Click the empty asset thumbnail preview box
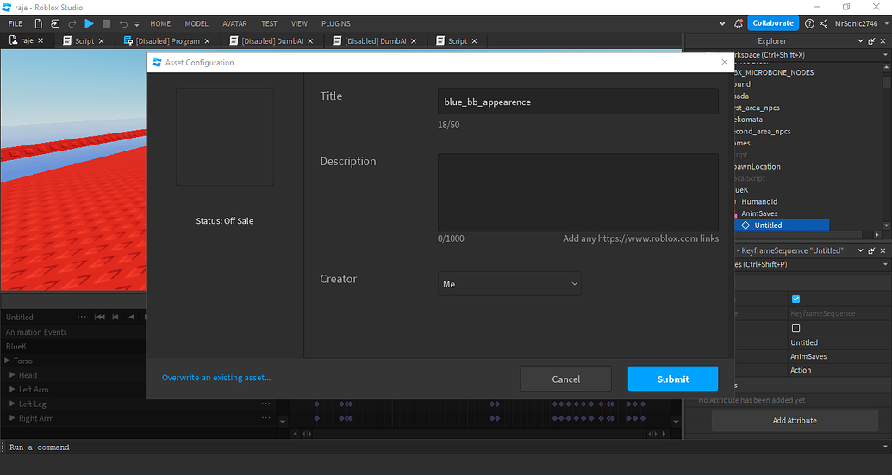Viewport: 892px width, 475px height. tap(225, 137)
